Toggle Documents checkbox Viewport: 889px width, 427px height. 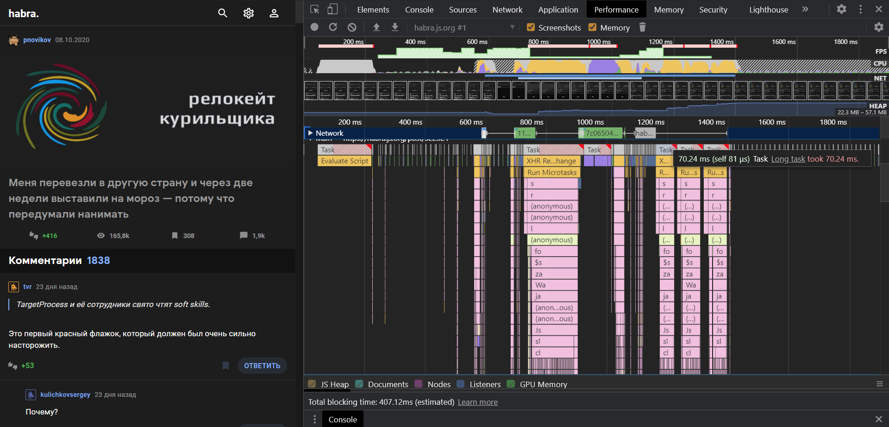(x=359, y=384)
